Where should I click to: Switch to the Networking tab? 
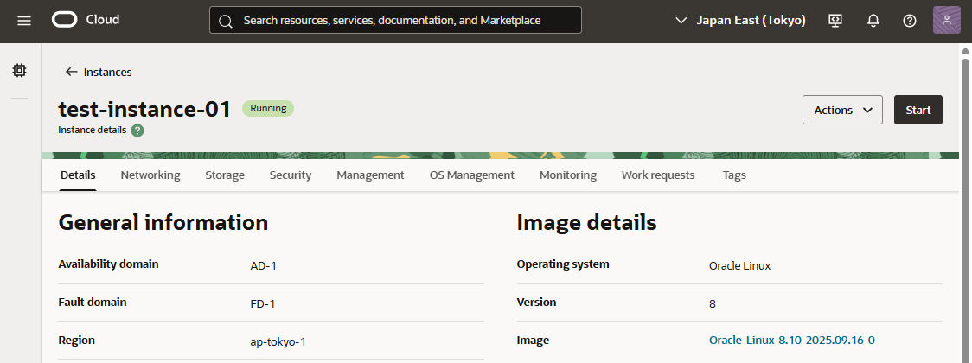(150, 175)
